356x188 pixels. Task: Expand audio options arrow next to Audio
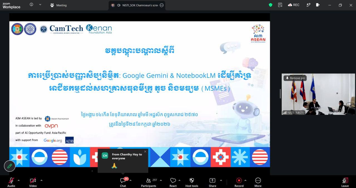[x=19, y=181]
